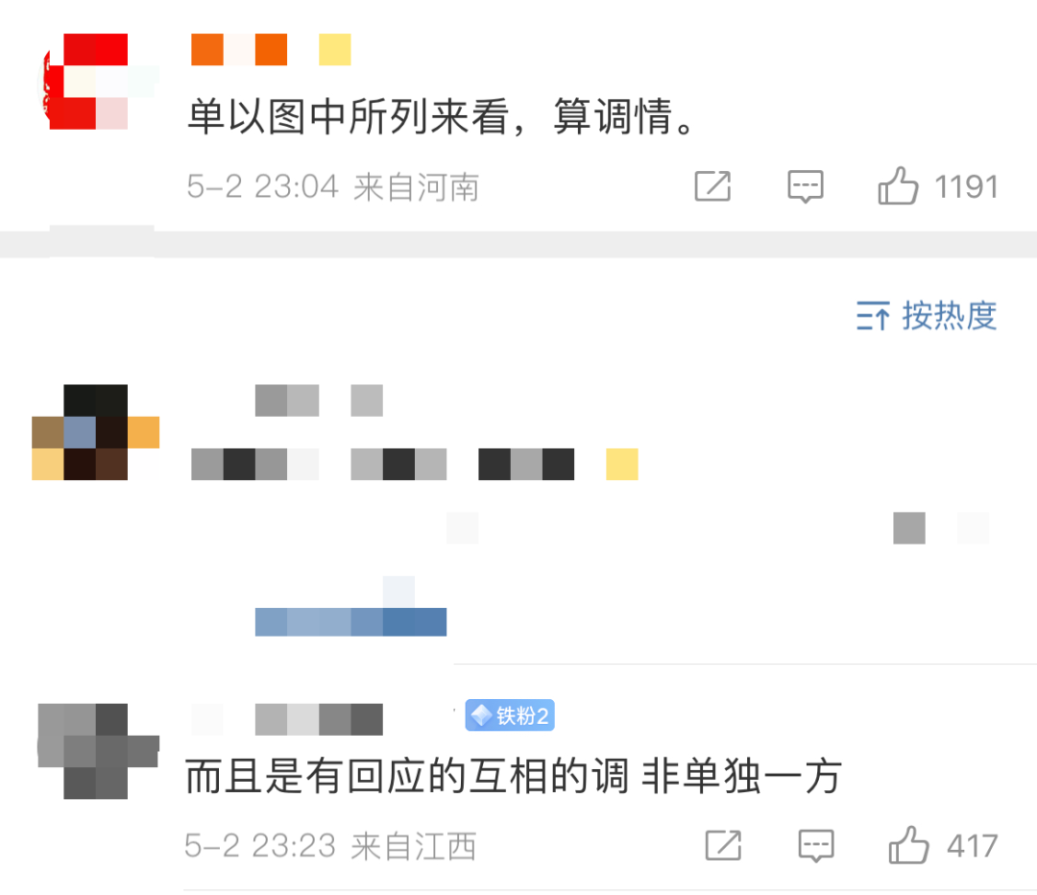Image resolution: width=1037 pixels, height=895 pixels.
Task: Select the comment text 单以图中所列来看，算调情。
Action: coord(441,117)
